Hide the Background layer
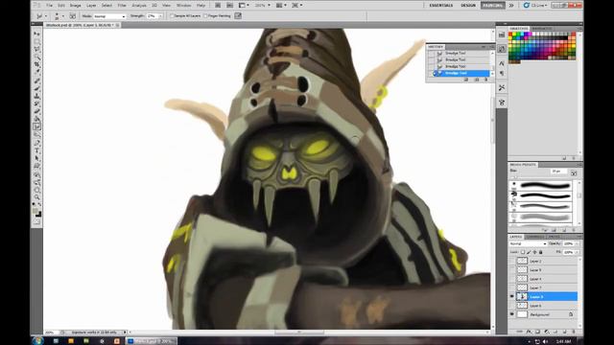The image size is (614, 345). point(511,314)
